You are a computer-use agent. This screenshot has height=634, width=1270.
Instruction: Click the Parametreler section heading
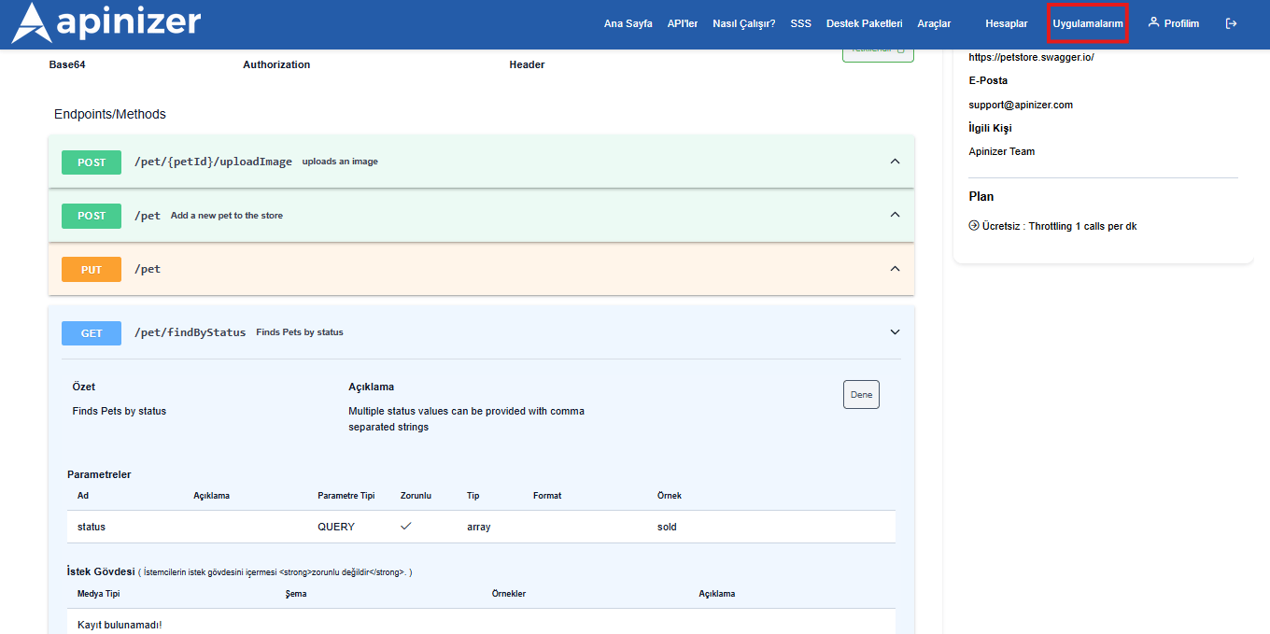(99, 474)
